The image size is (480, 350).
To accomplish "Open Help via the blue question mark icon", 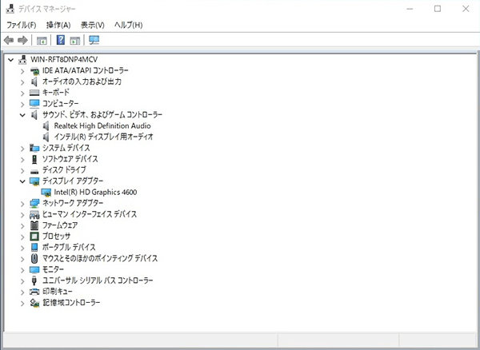I will pos(61,40).
